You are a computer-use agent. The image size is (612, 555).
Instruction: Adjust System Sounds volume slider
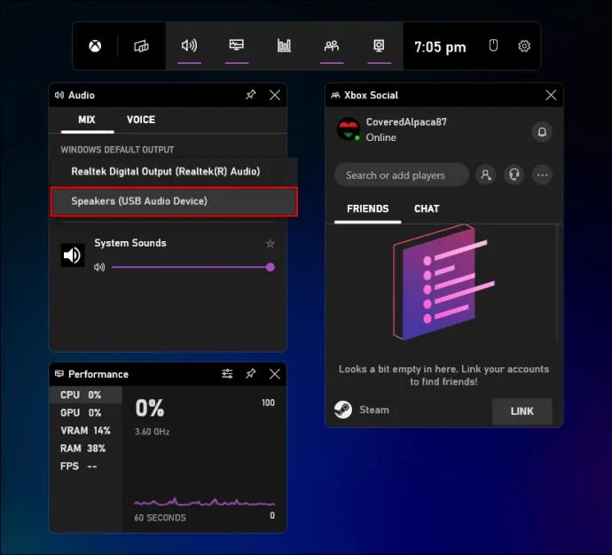192,267
